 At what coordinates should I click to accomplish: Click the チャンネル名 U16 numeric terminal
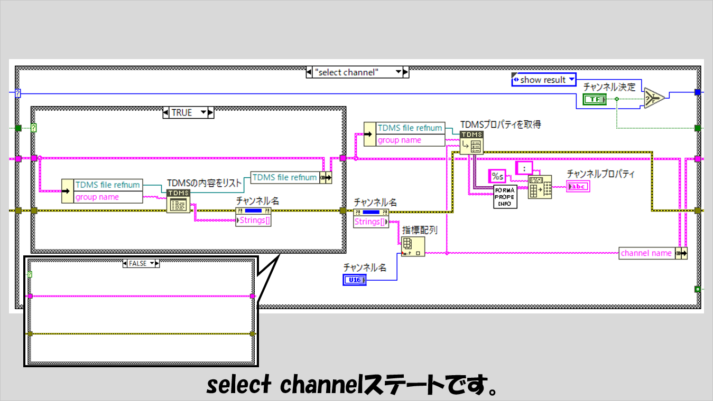tap(354, 280)
